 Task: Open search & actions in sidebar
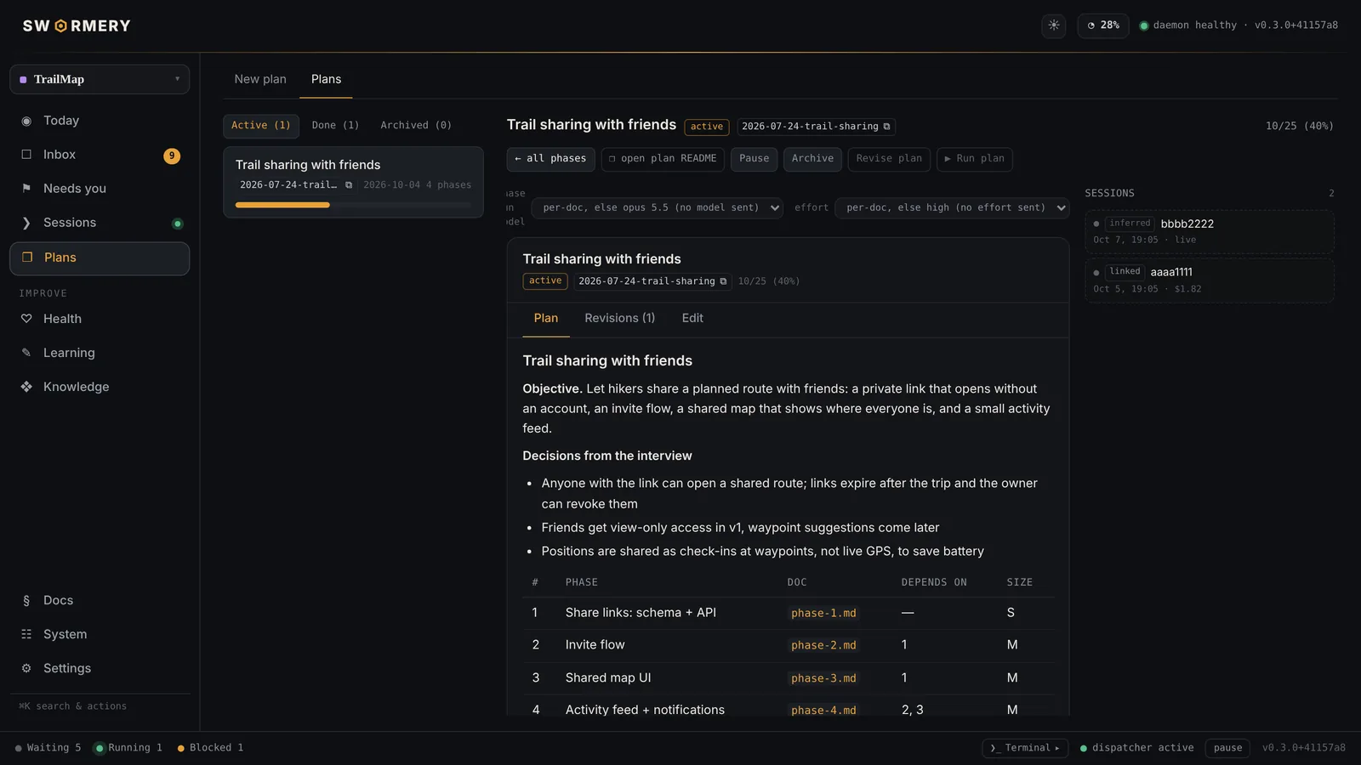[x=72, y=706]
